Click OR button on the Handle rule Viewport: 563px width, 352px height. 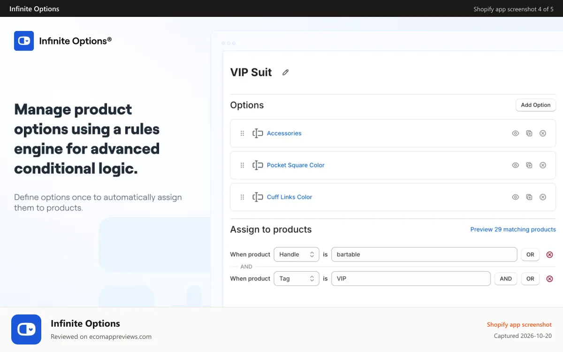point(530,254)
